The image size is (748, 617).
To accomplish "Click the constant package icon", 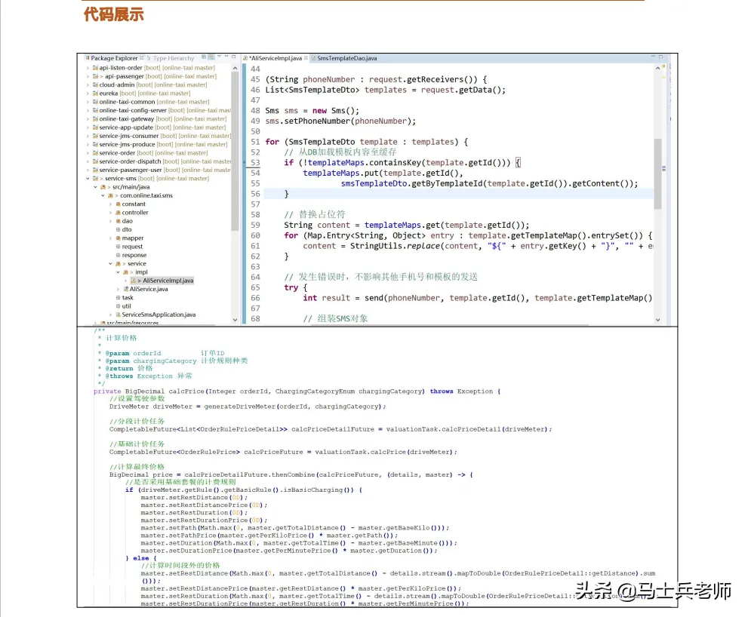I will (118, 204).
